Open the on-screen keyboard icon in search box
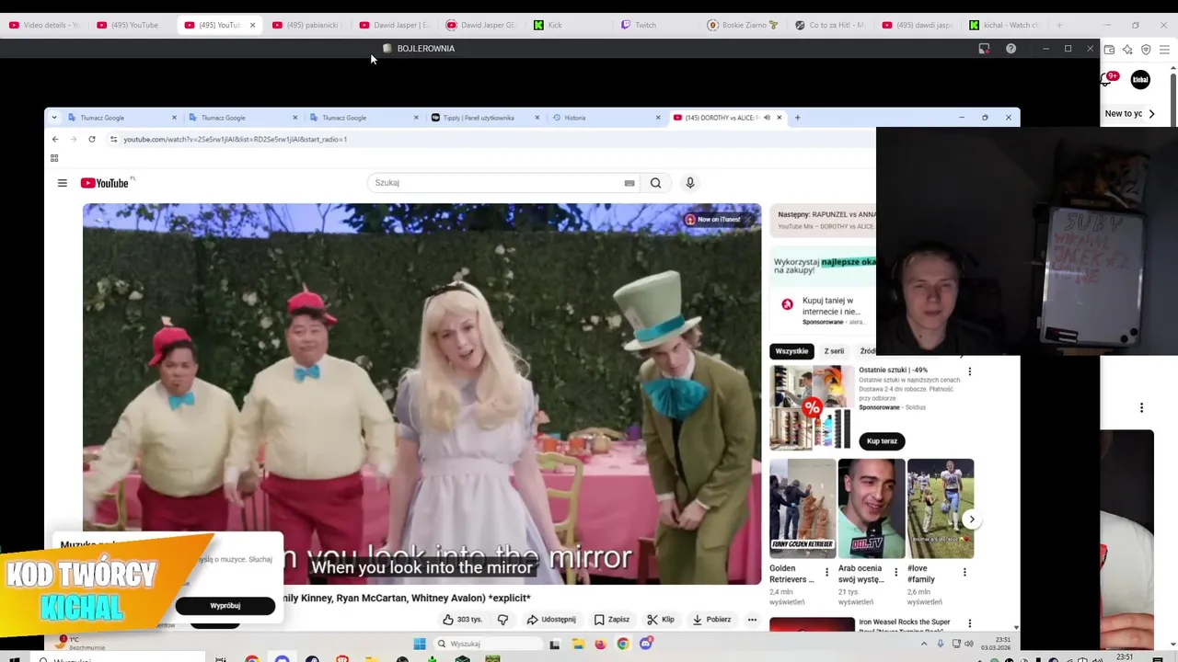Image resolution: width=1178 pixels, height=662 pixels. [x=629, y=183]
